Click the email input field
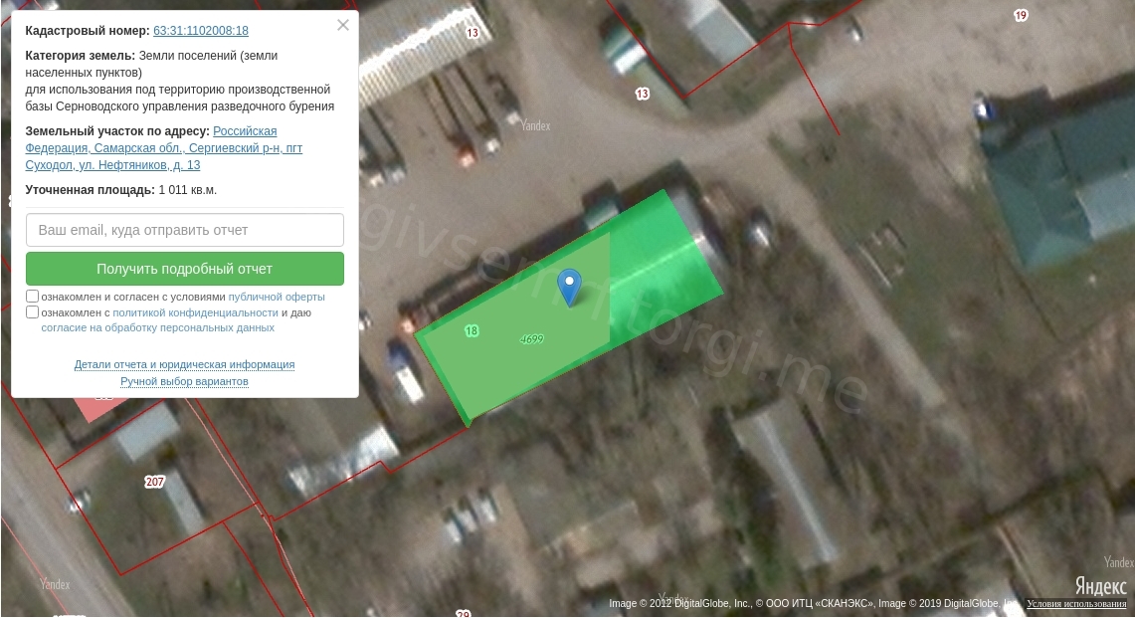Image resolution: width=1135 pixels, height=618 pixels. [185, 230]
